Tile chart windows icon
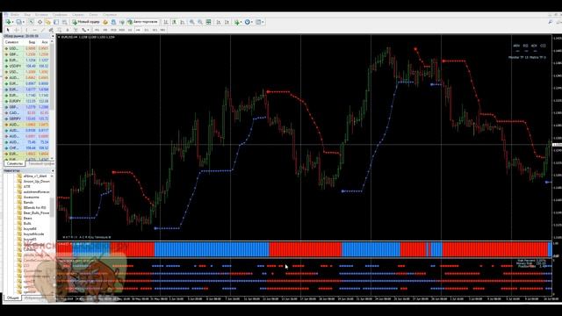This screenshot has width=562, height=316. (x=208, y=22)
